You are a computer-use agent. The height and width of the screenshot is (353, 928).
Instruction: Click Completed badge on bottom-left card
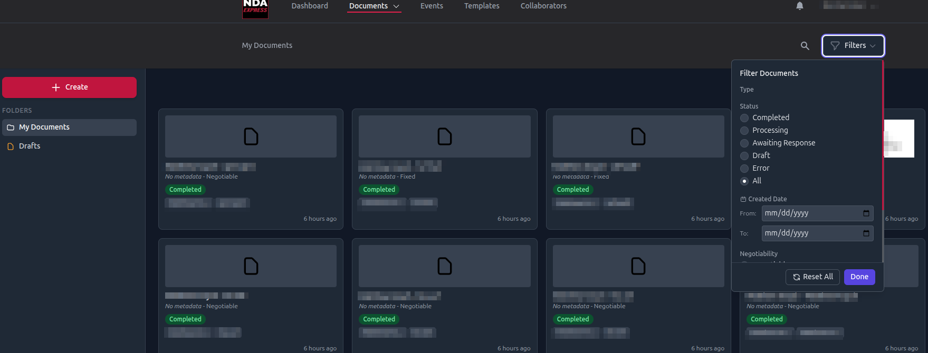pos(185,319)
